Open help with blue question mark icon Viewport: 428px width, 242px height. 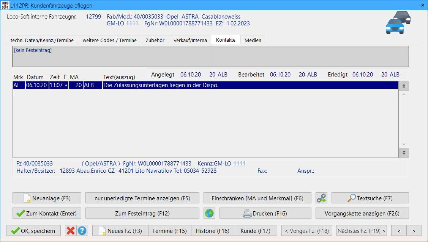82,231
